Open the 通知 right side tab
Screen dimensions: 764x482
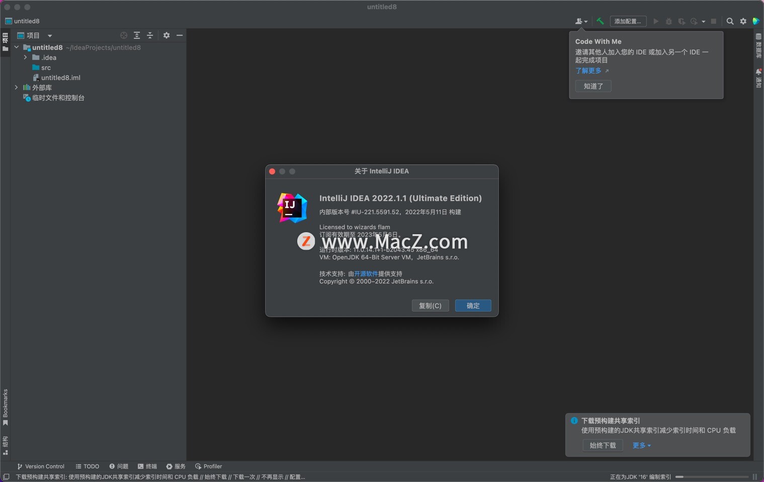758,78
